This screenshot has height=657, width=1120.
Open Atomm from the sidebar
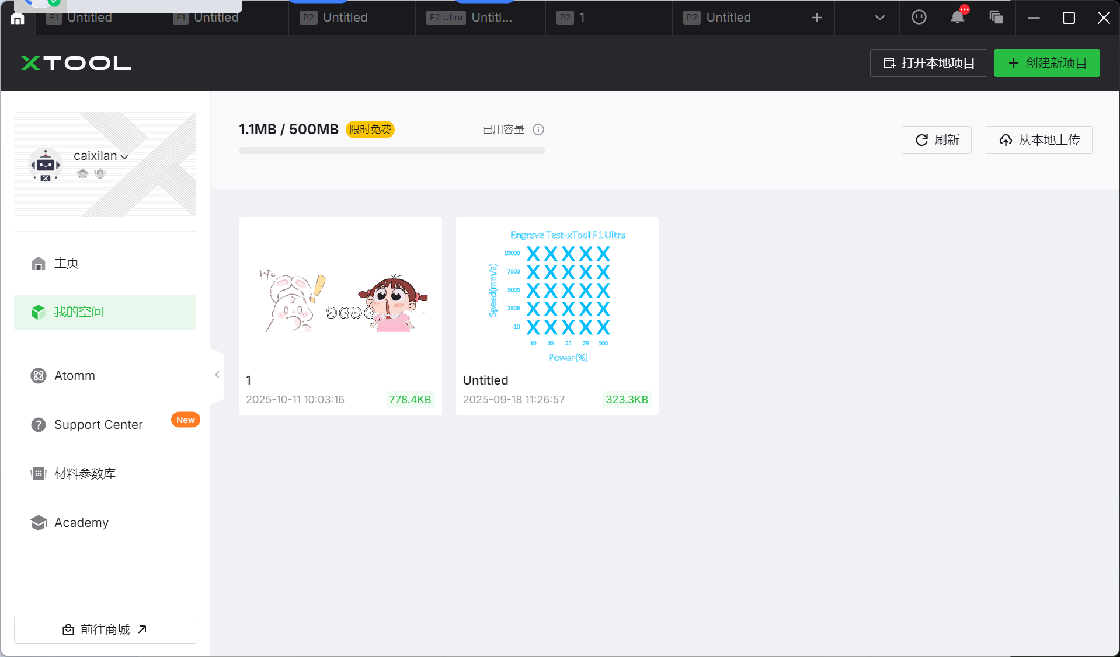pyautogui.click(x=74, y=376)
